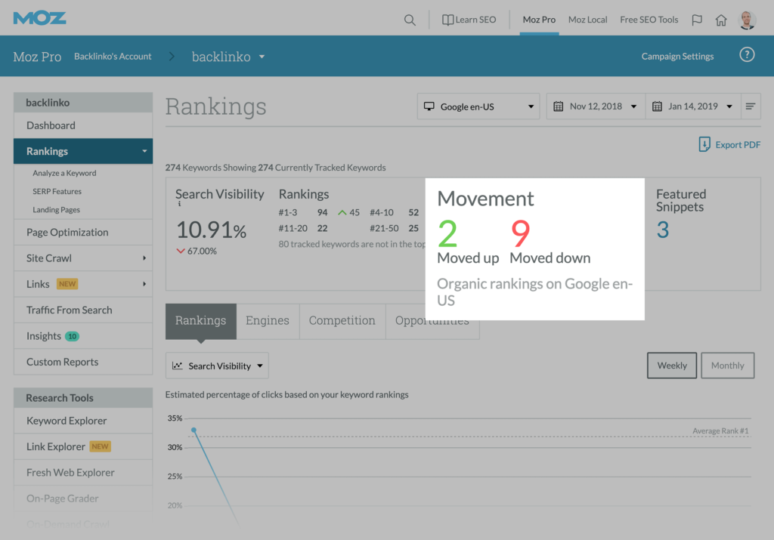Switch to the Competition tab
This screenshot has height=540, width=774.
(342, 321)
